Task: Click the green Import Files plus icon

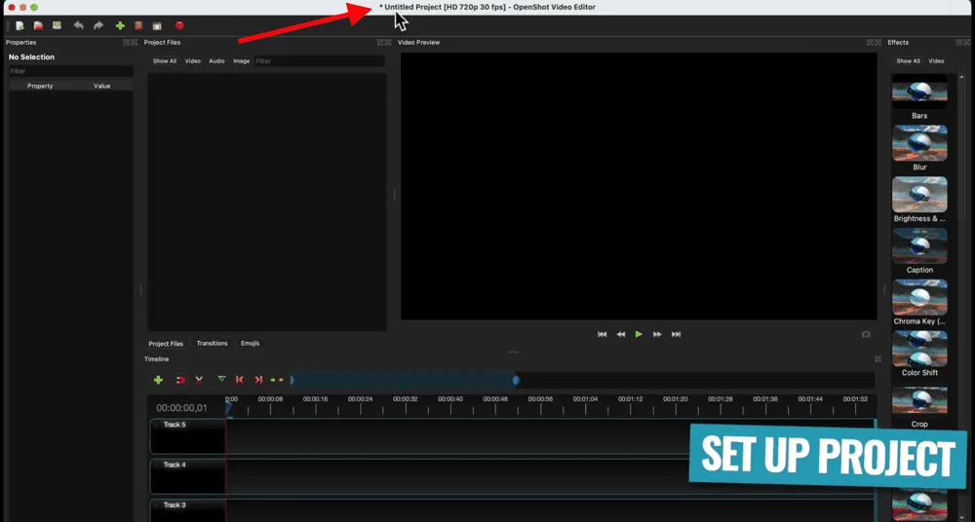Action: [x=120, y=25]
